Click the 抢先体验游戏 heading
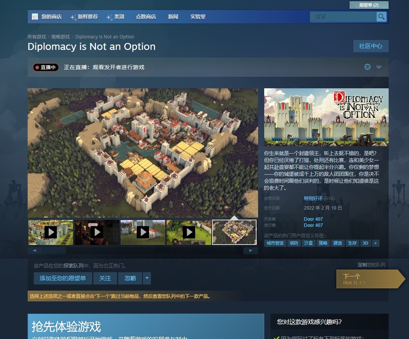The image size is (409, 339). [66, 326]
